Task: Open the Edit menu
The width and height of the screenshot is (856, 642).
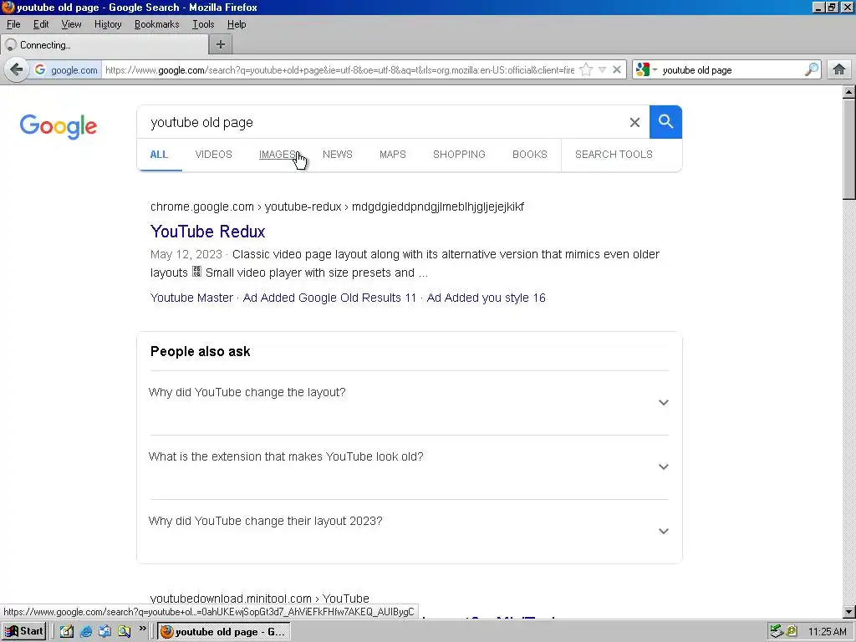Action: tap(41, 24)
